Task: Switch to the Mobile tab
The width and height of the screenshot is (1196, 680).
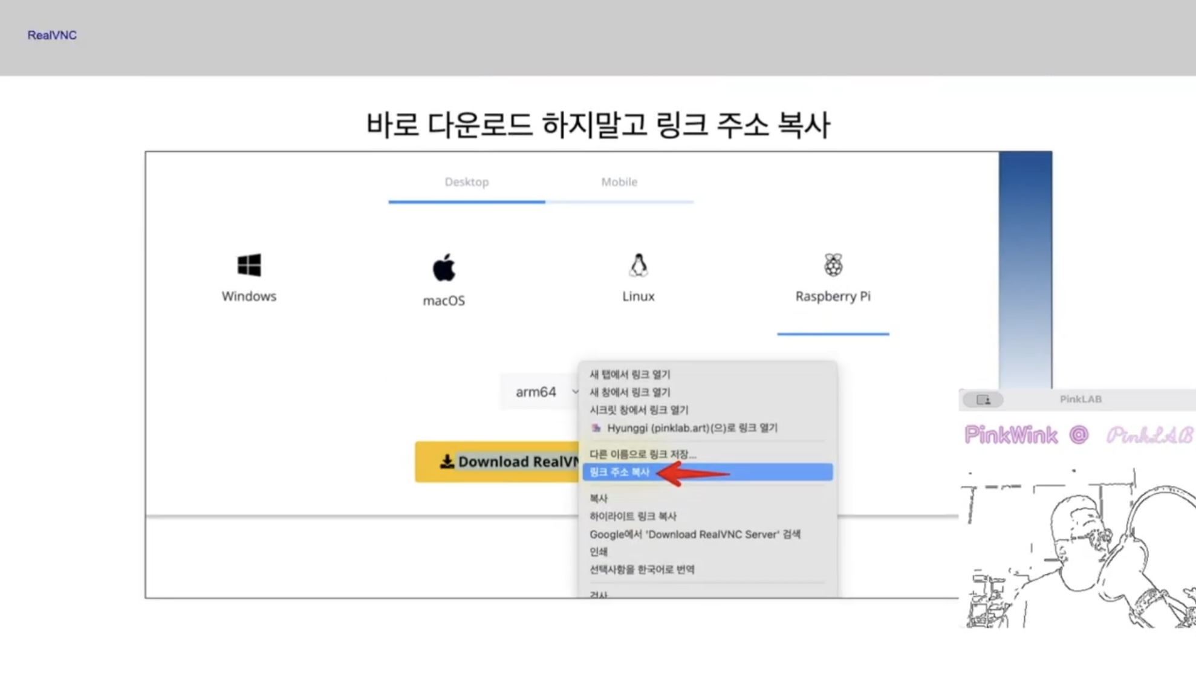Action: (x=619, y=182)
